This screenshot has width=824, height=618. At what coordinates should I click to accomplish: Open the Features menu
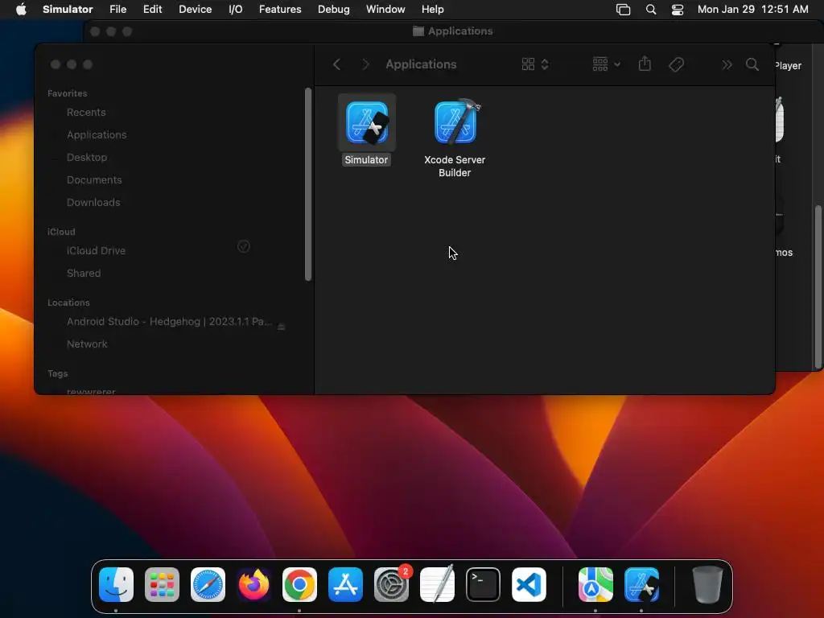click(x=280, y=10)
